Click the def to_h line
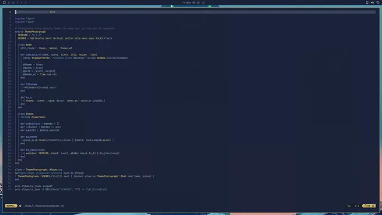 26,97
